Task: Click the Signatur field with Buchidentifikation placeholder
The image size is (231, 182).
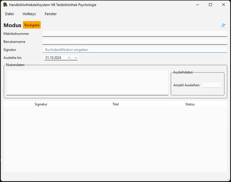Action: click(135, 50)
